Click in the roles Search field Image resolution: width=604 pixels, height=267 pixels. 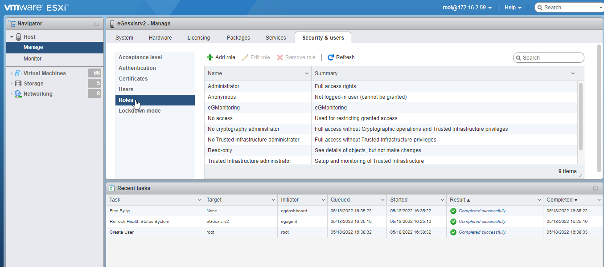[549, 58]
